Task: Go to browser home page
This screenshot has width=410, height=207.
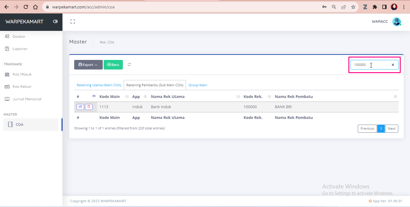Action: click(x=35, y=7)
